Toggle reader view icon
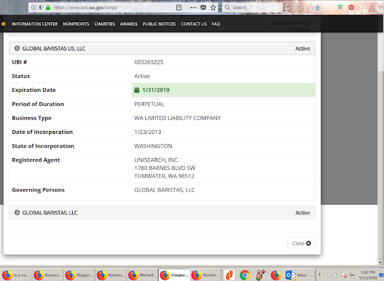 [179, 8]
